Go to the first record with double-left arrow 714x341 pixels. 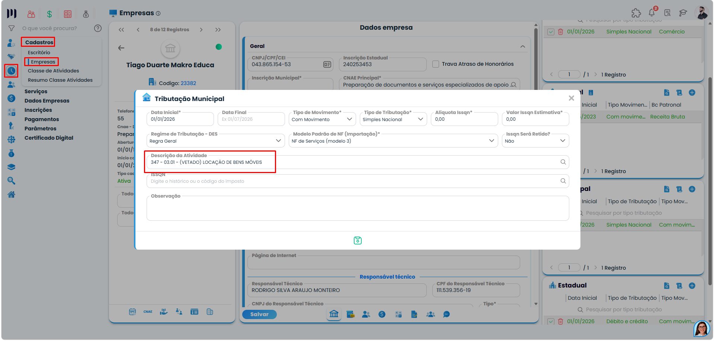121,30
